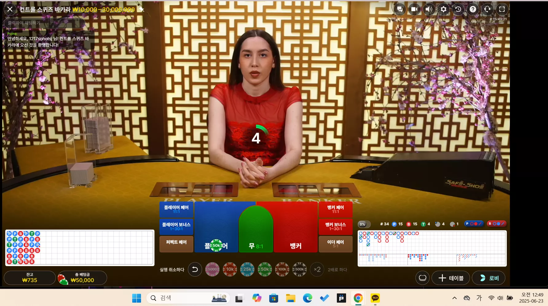Screen dimensions: 548x306
Task: Select the green 50k chip in chip tray
Action: [x=265, y=269]
